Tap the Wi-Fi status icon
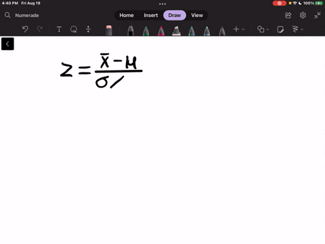This screenshot has width=325, height=244. (295, 3)
